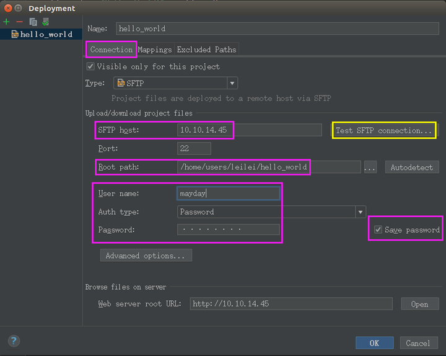The width and height of the screenshot is (446, 356).
Task: Close the Deployment dialog window
Action: (x=7, y=8)
